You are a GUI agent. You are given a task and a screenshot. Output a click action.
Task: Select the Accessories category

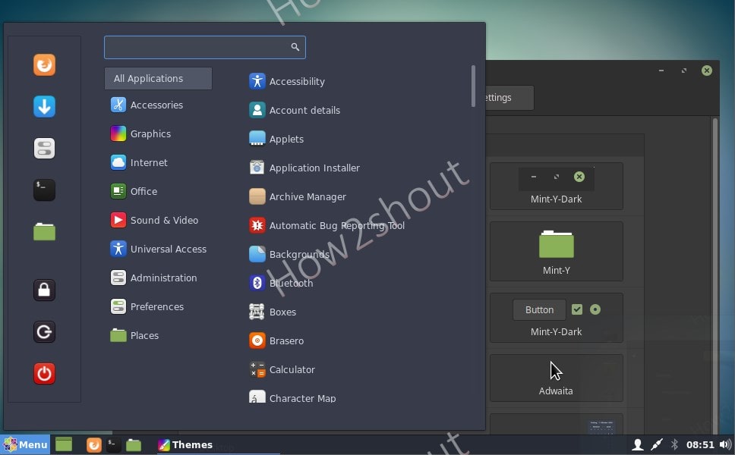click(x=147, y=105)
